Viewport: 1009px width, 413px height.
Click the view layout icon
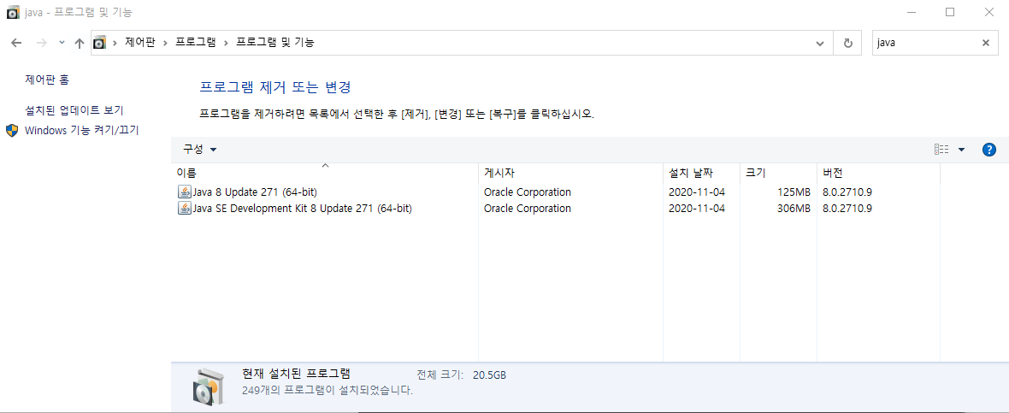pos(941,150)
